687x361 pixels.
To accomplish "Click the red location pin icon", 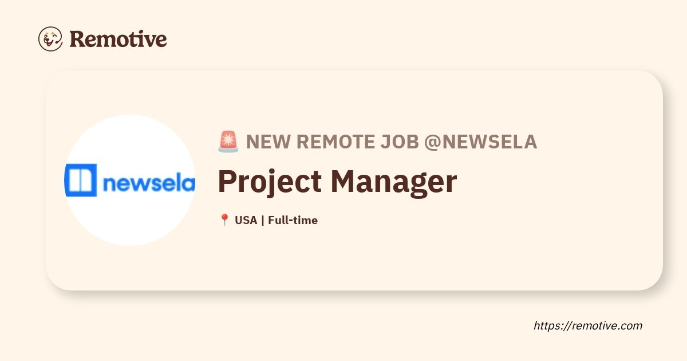I will 224,220.
